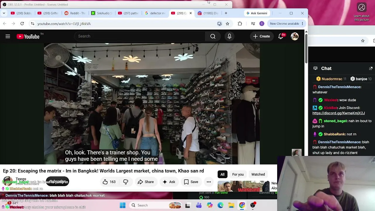Image resolution: width=375 pixels, height=211 pixels.
Task: Click Nuadormrac in the chat leaderboard
Action: 332,79
